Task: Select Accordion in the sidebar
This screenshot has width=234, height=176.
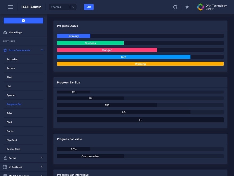Action: (x=12, y=59)
